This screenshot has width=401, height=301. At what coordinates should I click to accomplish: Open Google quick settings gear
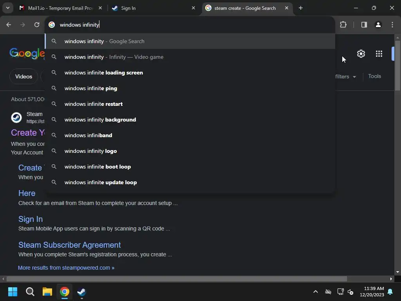pos(361,54)
